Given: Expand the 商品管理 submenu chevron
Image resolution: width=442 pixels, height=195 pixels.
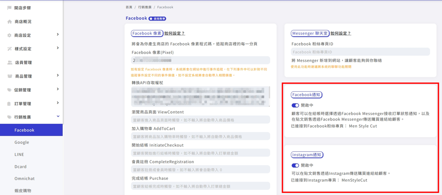Looking at the screenshot, I should pos(58,75).
